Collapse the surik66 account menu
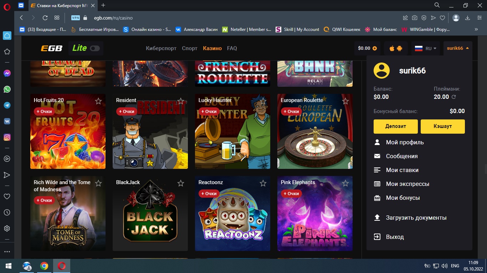Image resolution: width=487 pixels, height=273 pixels. coord(458,48)
